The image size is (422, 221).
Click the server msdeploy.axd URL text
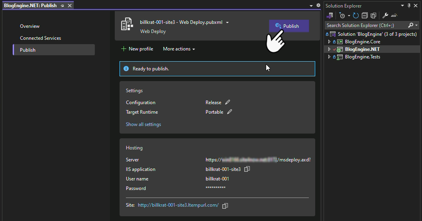[258, 160]
